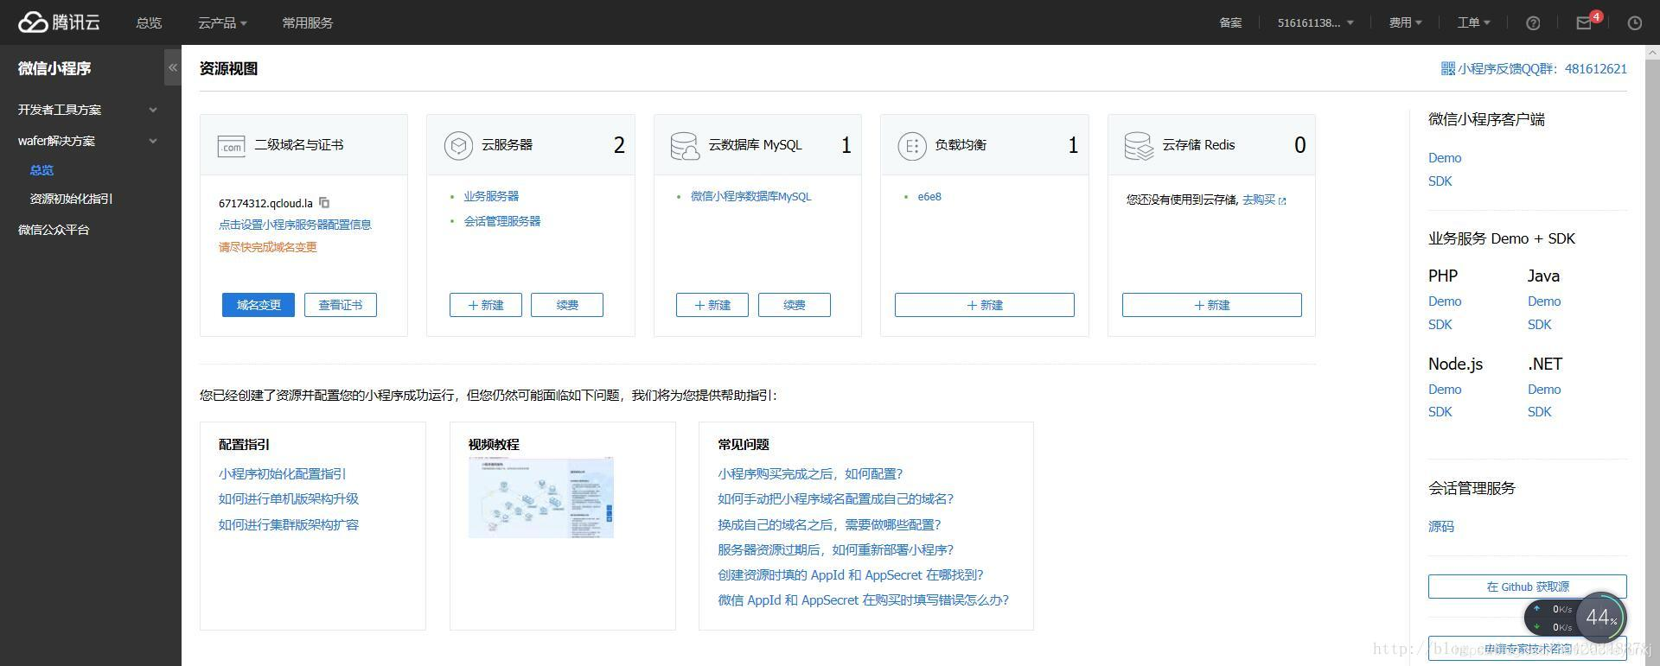Click the Tencent Cloud logo

pyautogui.click(x=59, y=22)
